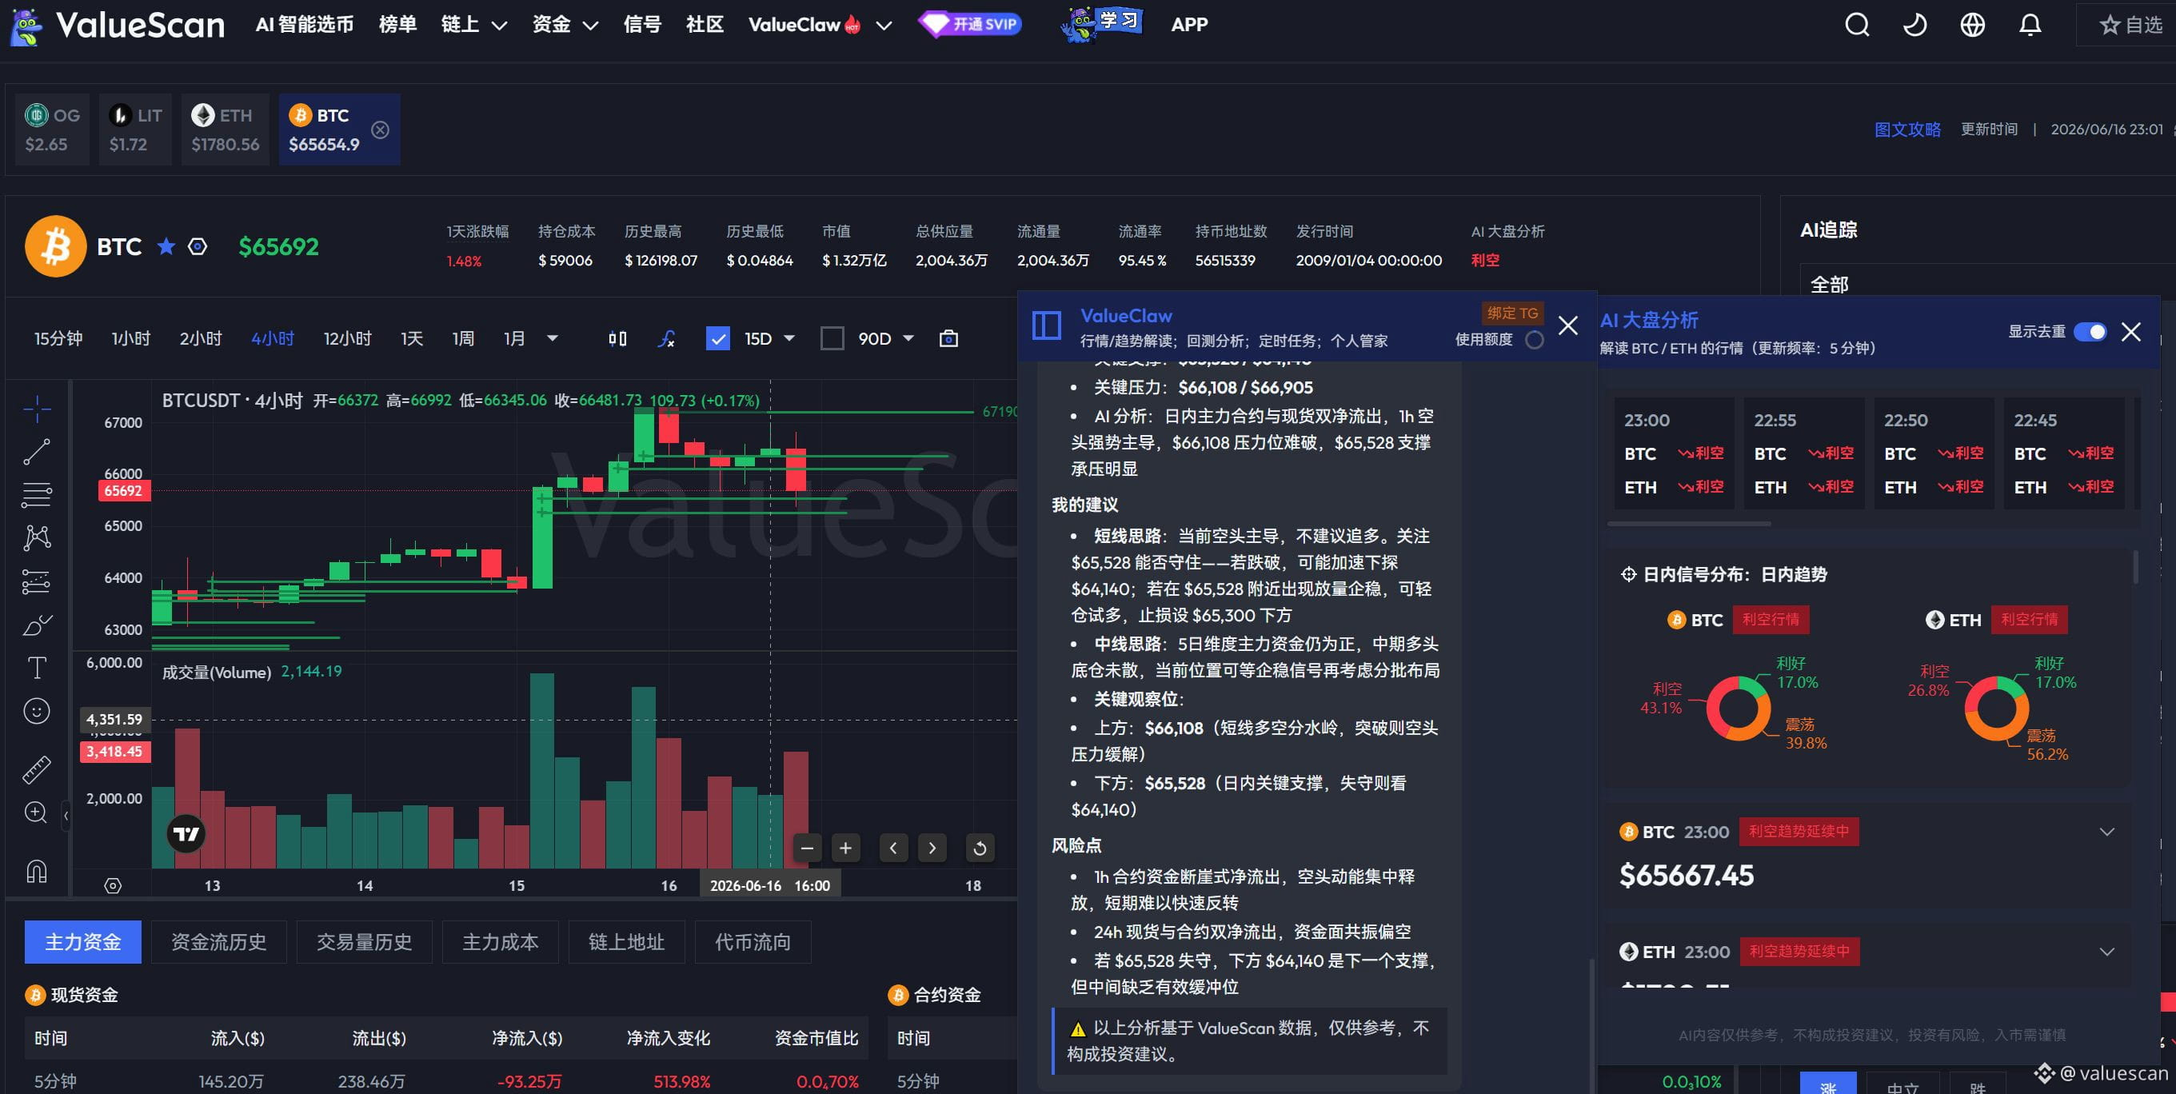The image size is (2176, 1094).
Task: Expand the 链上 nav menu
Action: [474, 25]
